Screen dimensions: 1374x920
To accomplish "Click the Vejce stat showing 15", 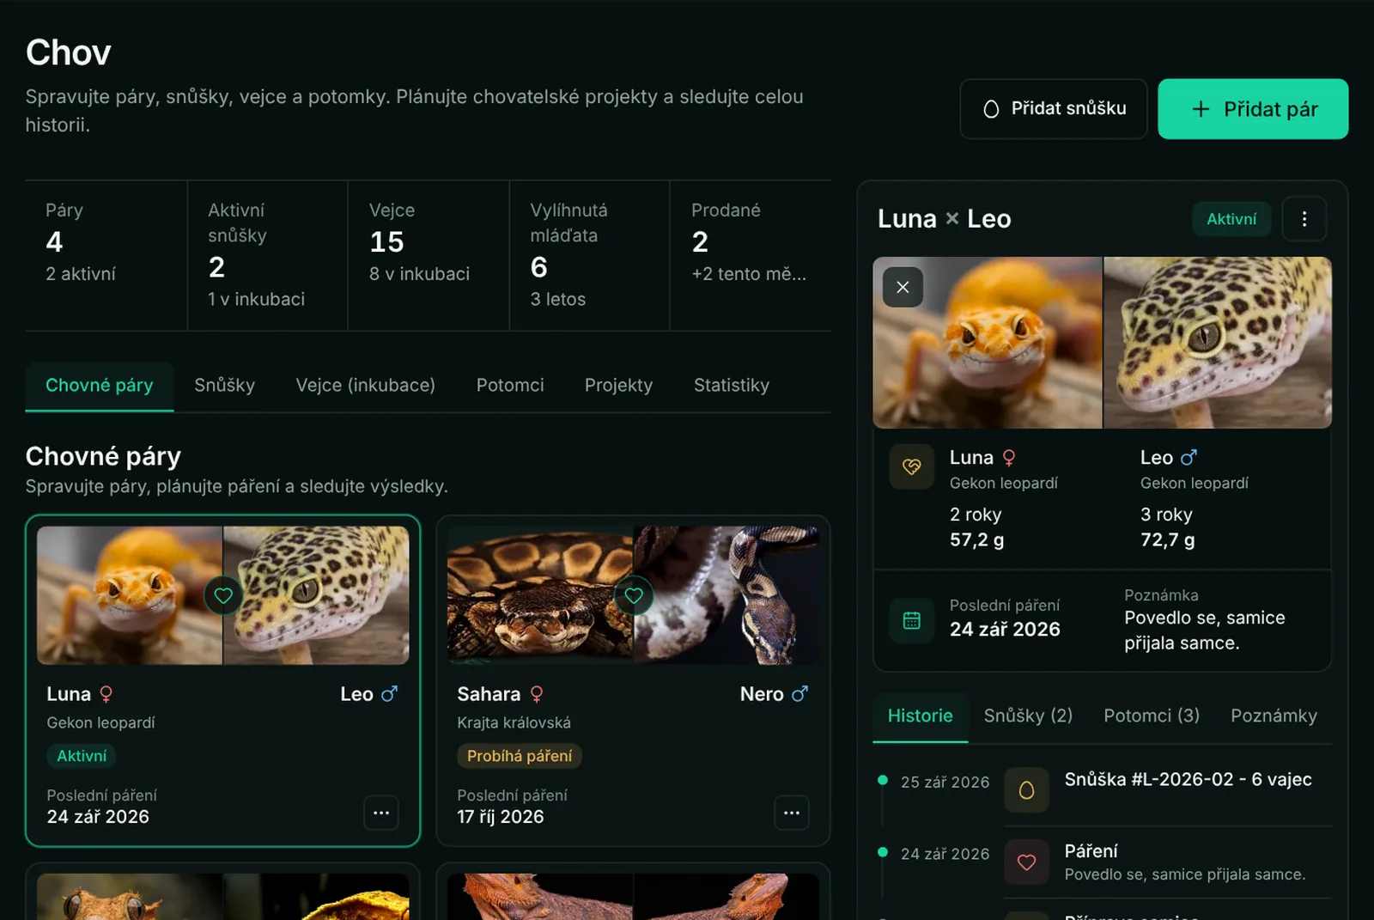I will click(x=428, y=255).
